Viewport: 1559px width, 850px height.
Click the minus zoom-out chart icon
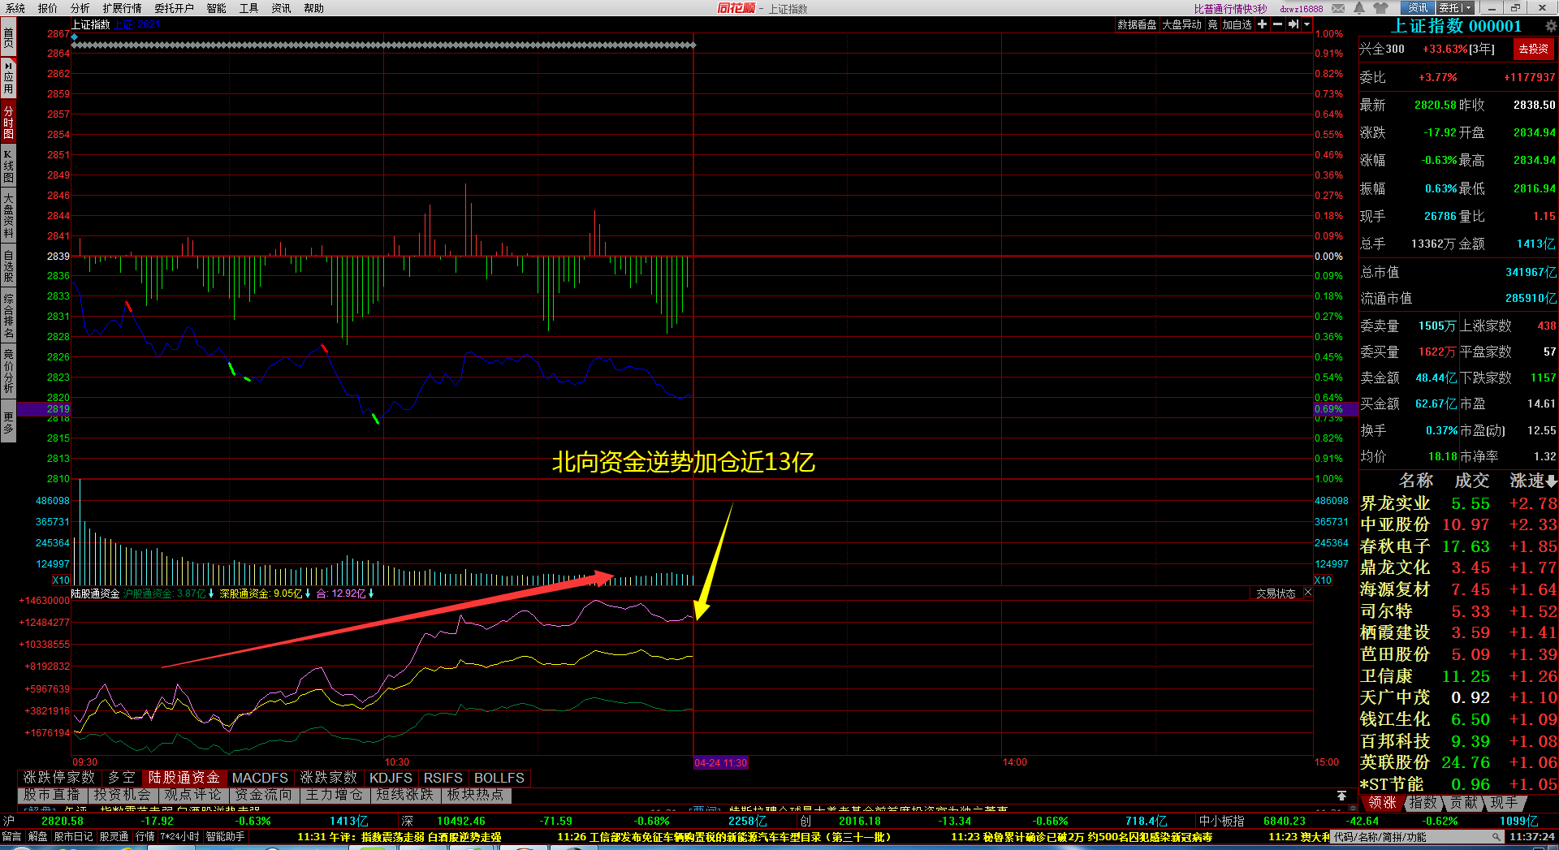(x=1277, y=24)
